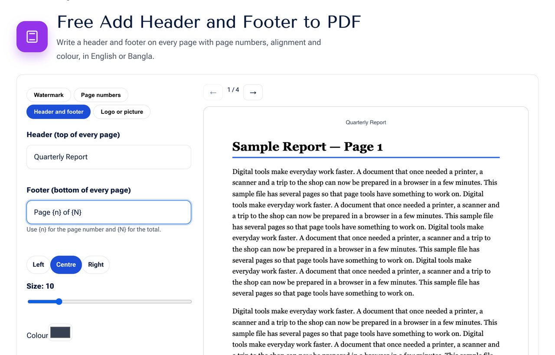The image size is (555, 355).
Task: Click the Footer field containing Page {n} of {N}
Action: click(109, 212)
